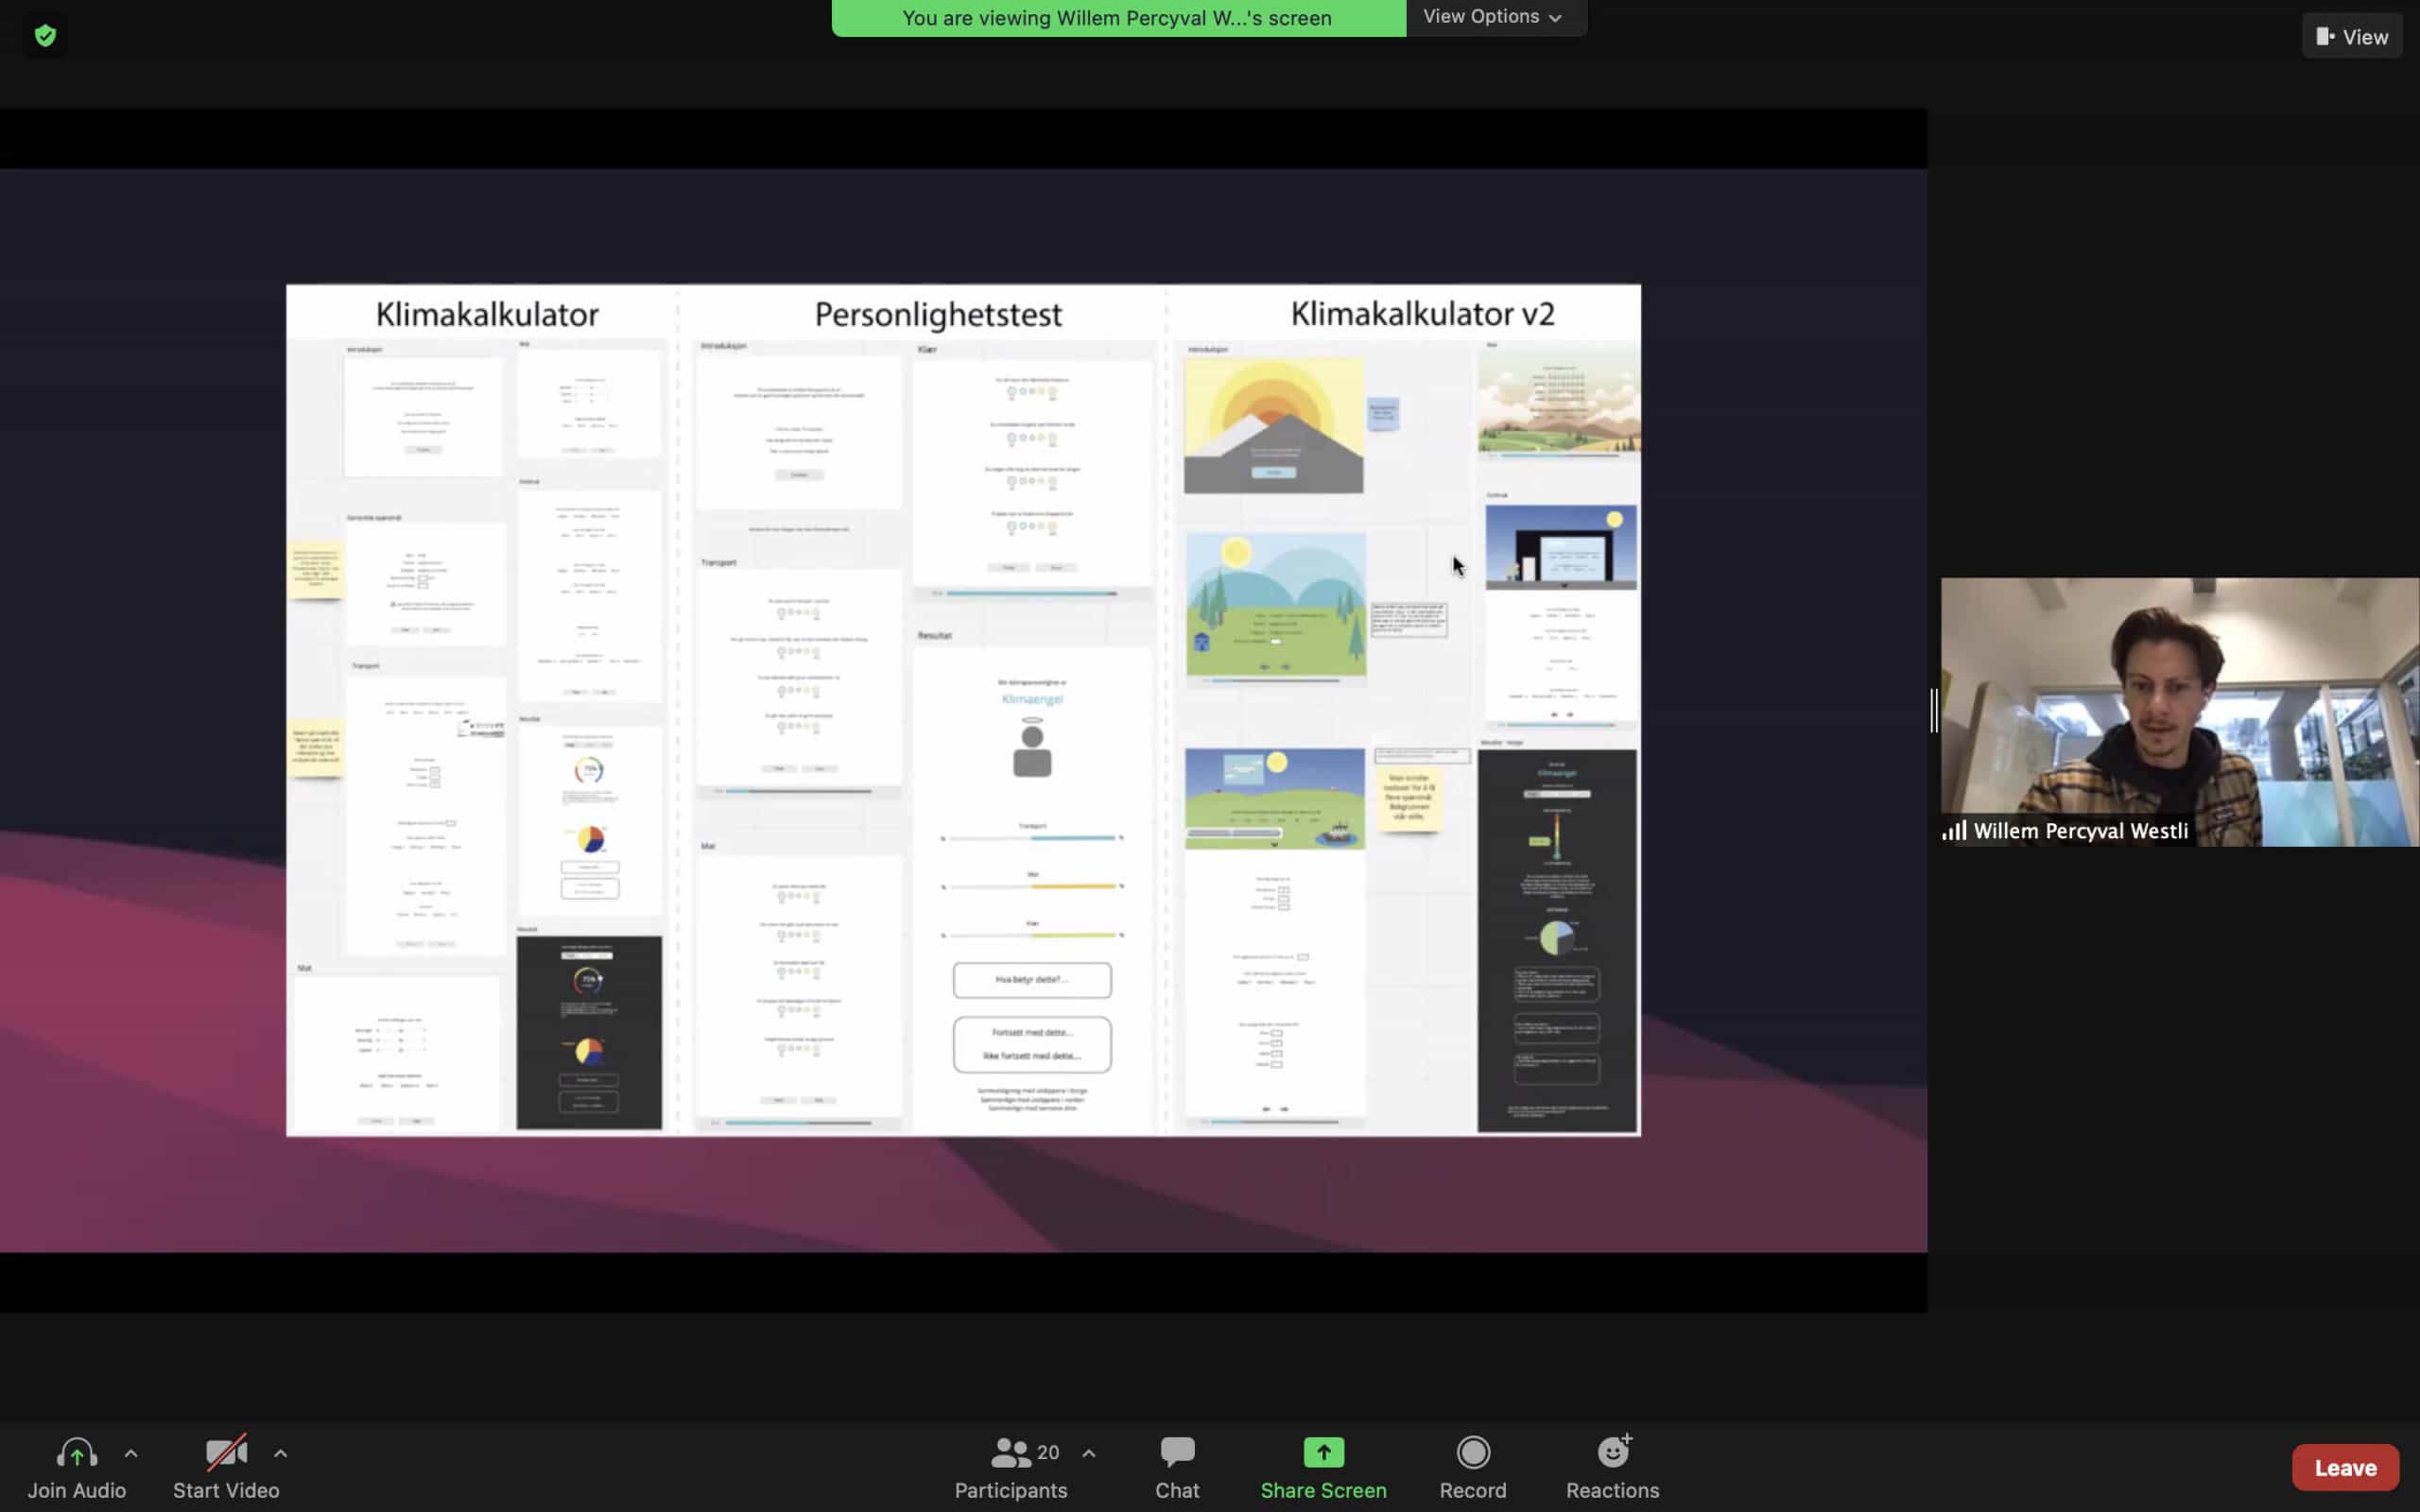The height and width of the screenshot is (1512, 2420).
Task: Expand video options arrow next to Start Video
Action: pos(281,1453)
